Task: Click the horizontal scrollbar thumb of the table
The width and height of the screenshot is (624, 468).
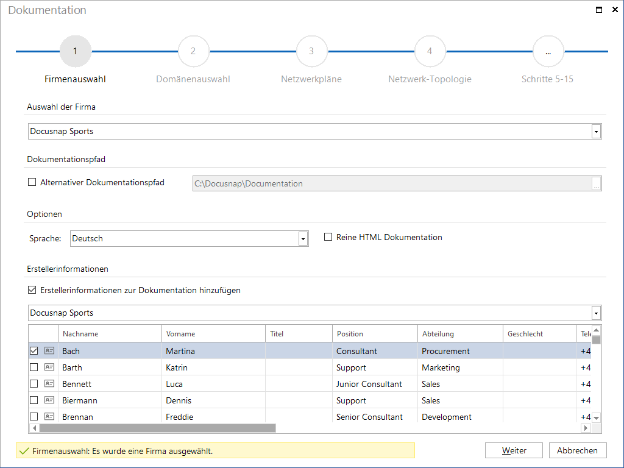Action: [158, 428]
